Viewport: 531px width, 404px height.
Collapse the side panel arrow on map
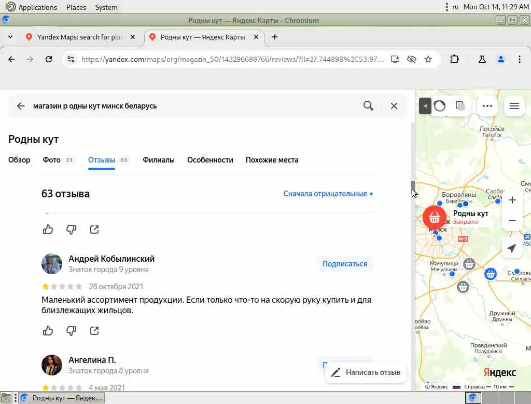point(425,106)
